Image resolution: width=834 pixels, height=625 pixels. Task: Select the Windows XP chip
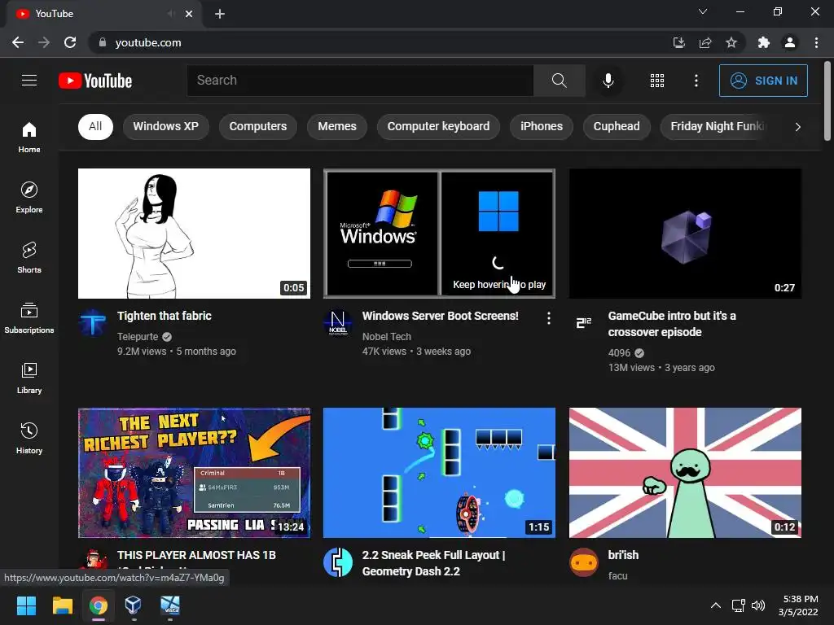click(165, 126)
